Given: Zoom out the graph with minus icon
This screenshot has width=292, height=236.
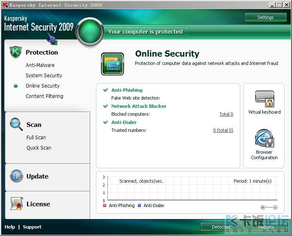Looking at the screenshot, I should click(275, 207).
